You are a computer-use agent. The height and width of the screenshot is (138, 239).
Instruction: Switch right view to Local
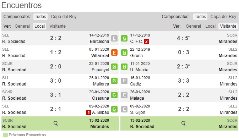[x=210, y=26]
